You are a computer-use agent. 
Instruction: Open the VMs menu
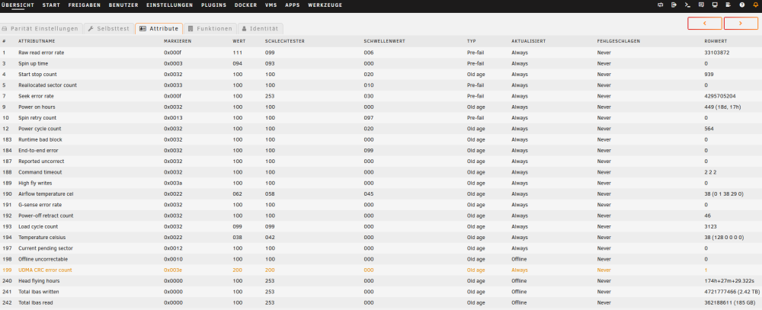point(271,5)
